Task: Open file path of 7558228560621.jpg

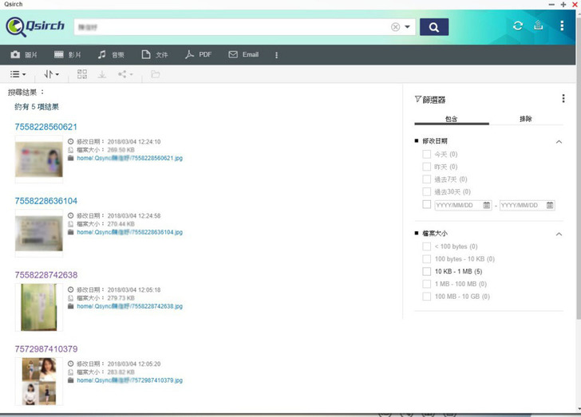Action: point(129,158)
